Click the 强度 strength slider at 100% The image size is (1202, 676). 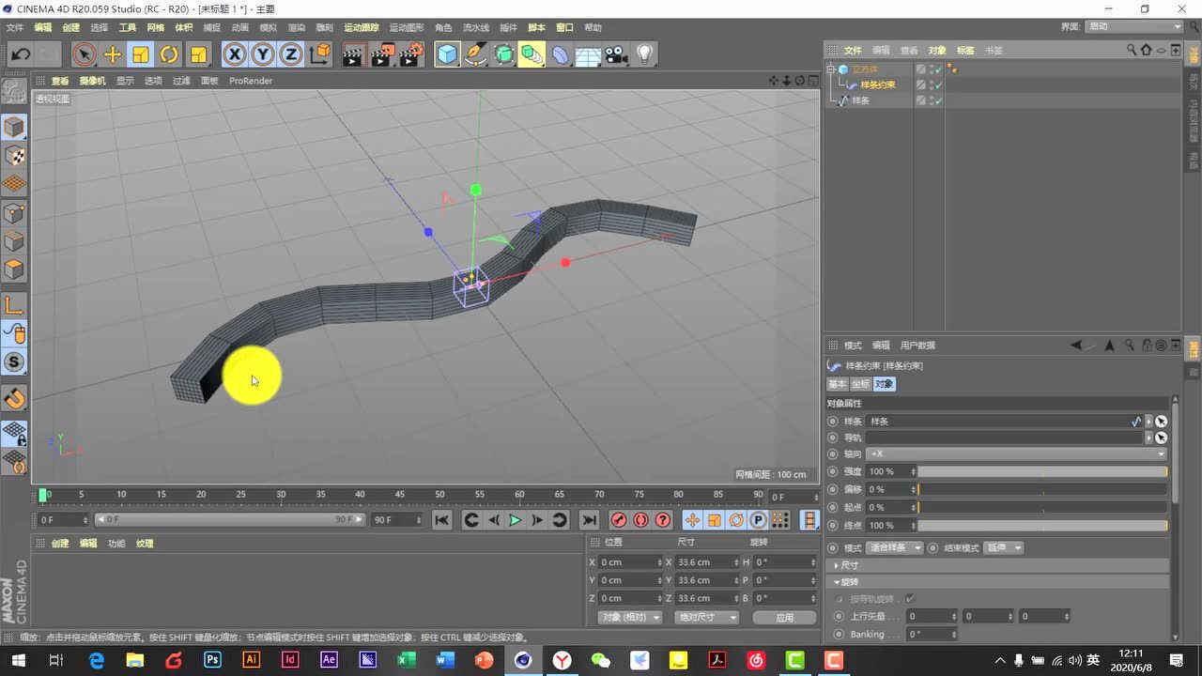1042,471
